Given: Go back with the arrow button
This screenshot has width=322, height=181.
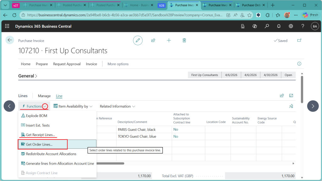Looking at the screenshot, I should pyautogui.click(x=10, y=40).
